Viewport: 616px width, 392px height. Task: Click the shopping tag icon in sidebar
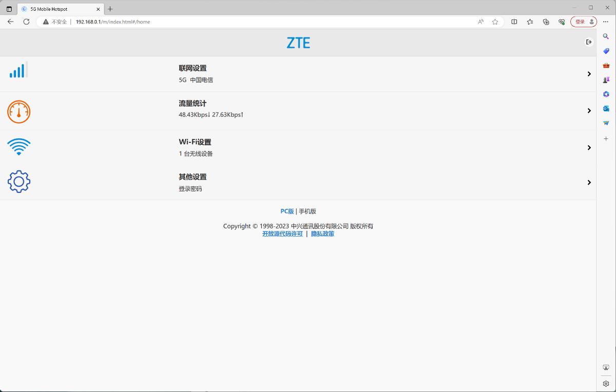click(606, 51)
